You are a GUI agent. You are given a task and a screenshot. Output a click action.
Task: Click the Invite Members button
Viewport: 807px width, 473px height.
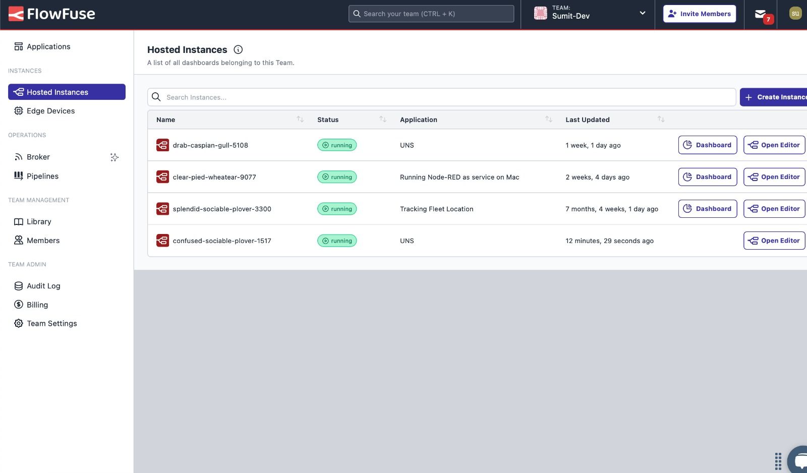coord(699,14)
